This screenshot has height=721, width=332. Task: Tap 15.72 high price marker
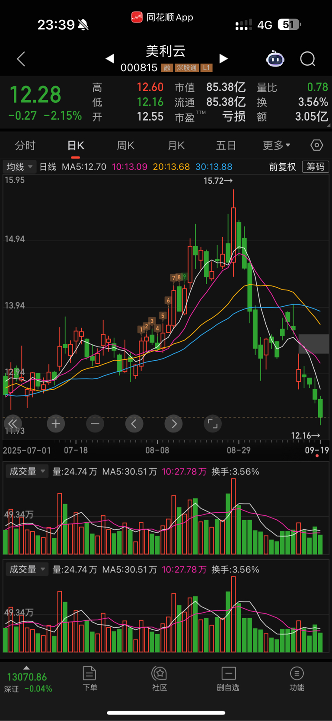(x=218, y=181)
